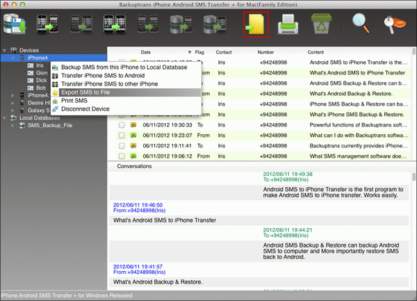The width and height of the screenshot is (417, 301).
Task: Click the phone icon beside selected iPhone4
Action: pos(22,58)
